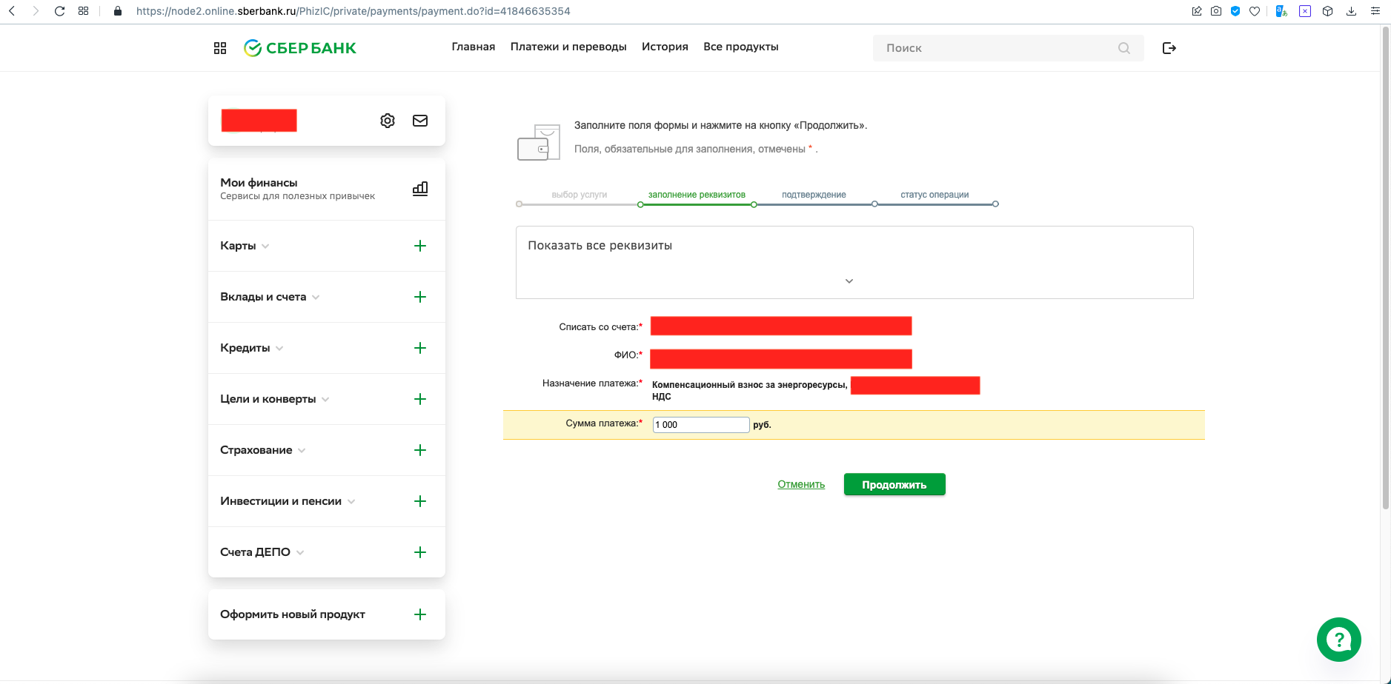Open Платежи и переводы menu
Screen dimensions: 1391x684
(568, 47)
